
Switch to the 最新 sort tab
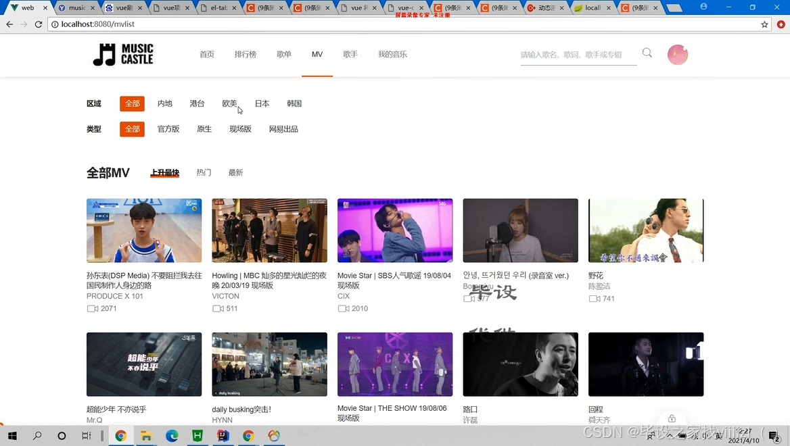(235, 173)
